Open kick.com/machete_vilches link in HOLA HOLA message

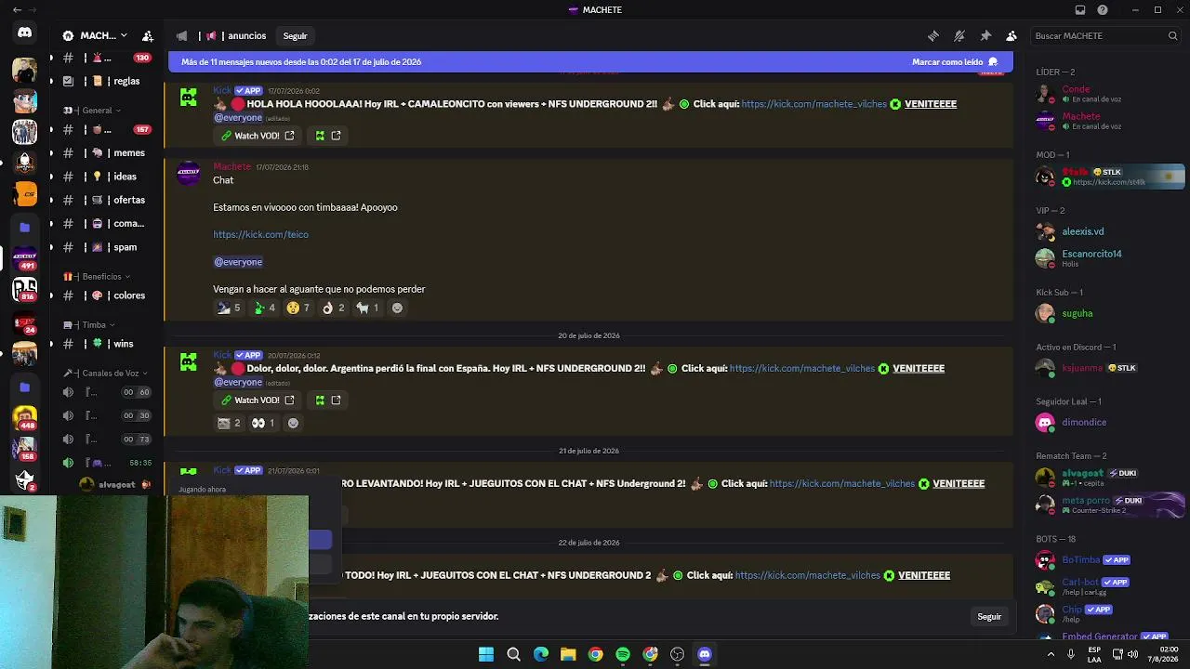click(814, 104)
